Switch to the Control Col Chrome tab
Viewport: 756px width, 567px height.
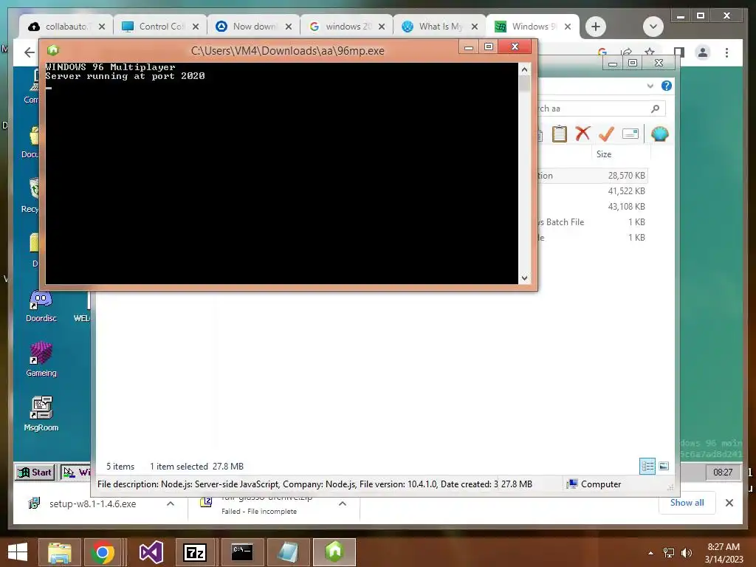[160, 27]
